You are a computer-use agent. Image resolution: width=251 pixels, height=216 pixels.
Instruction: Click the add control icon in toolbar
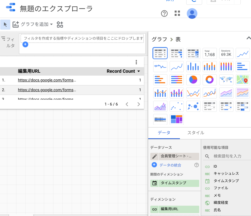(x=60, y=25)
